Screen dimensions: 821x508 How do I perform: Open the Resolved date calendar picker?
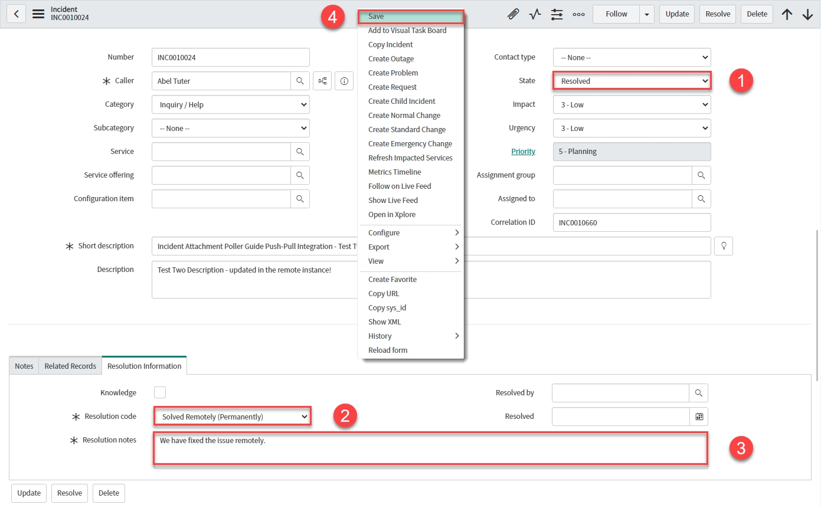(x=699, y=417)
